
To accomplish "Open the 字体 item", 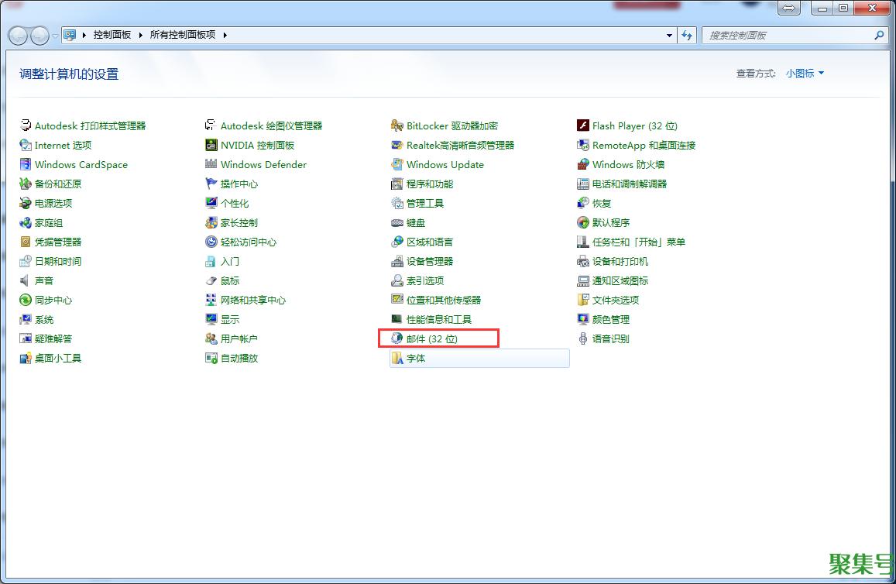I will 415,358.
